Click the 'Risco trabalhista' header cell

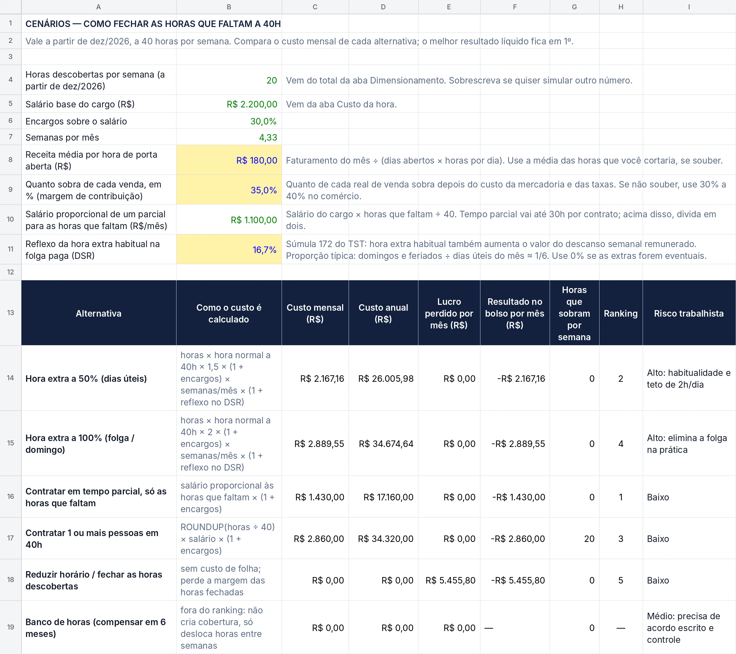(689, 313)
